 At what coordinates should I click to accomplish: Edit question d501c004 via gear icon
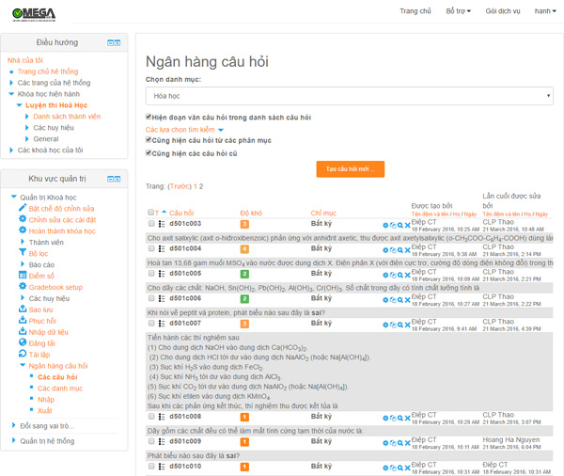coord(385,250)
